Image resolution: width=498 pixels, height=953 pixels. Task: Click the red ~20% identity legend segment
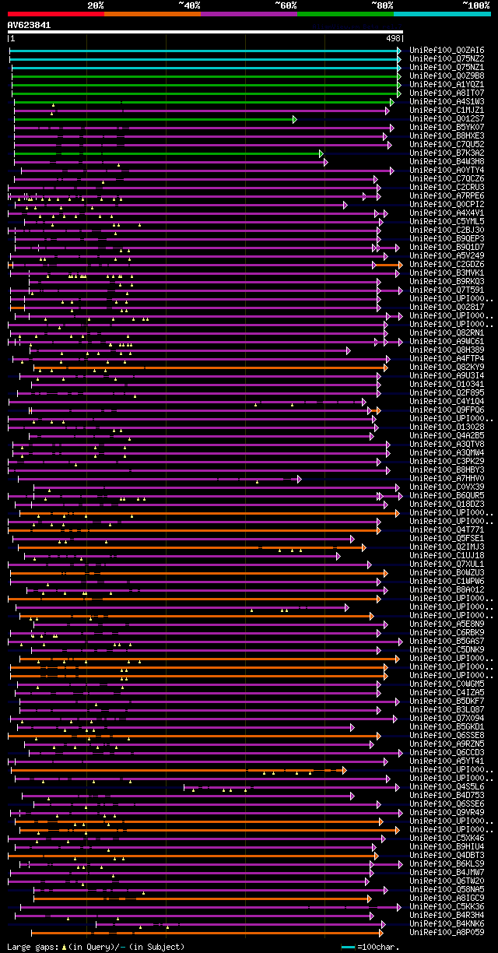[56, 14]
